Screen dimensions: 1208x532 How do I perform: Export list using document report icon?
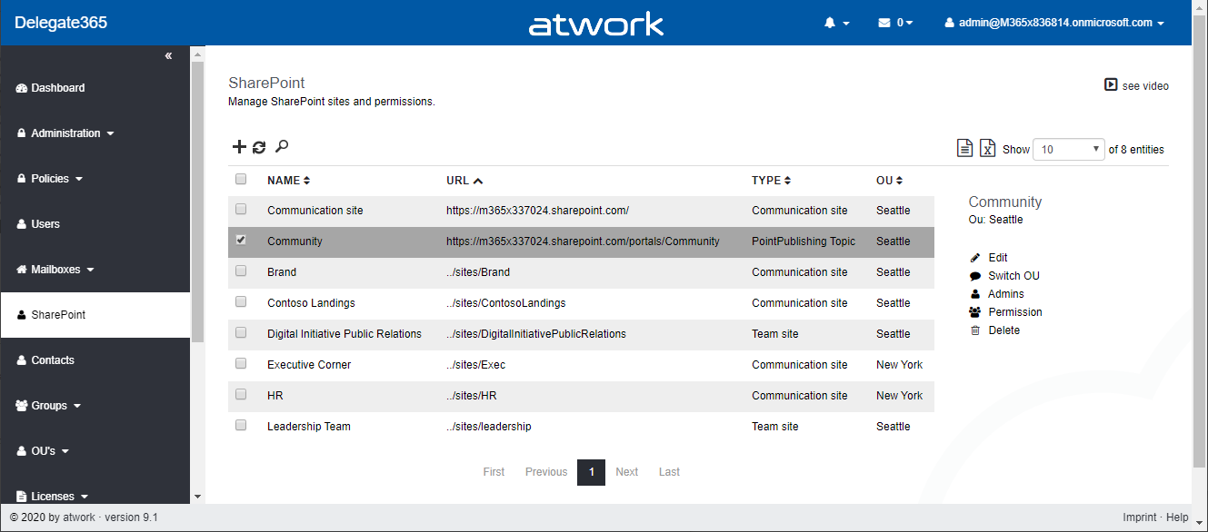pyautogui.click(x=965, y=148)
